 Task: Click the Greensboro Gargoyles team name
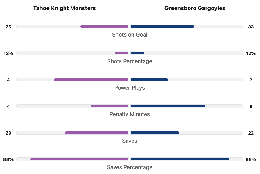(195, 8)
